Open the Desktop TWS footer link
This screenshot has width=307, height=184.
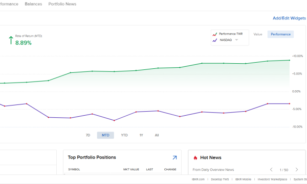click(x=220, y=179)
